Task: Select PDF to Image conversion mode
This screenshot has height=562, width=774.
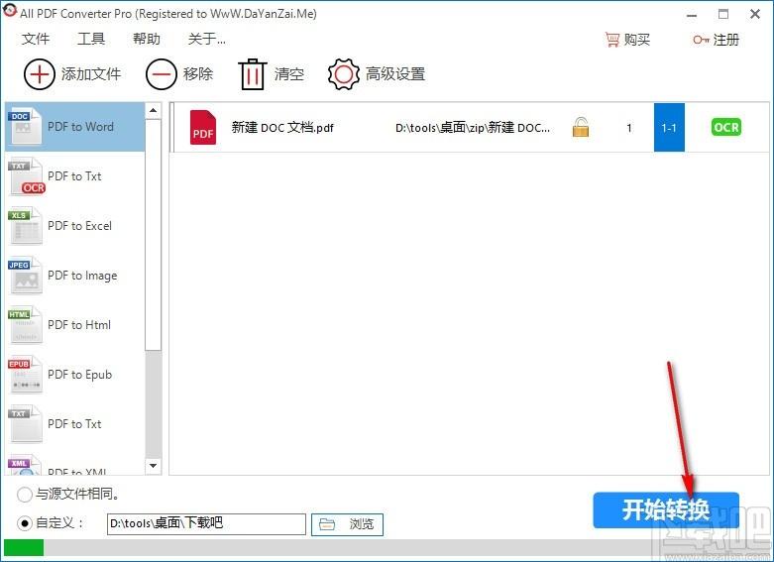Action: click(75, 276)
